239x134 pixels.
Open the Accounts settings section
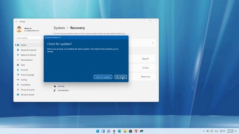click(x=24, y=70)
